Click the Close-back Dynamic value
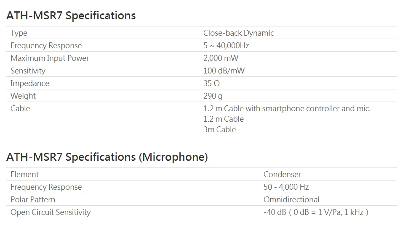Viewport: 400px width, 225px height. pyautogui.click(x=238, y=33)
